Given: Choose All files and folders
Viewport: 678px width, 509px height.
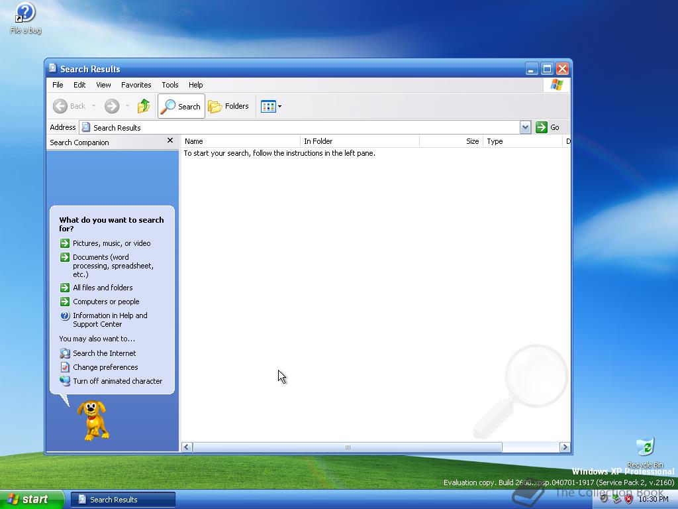Looking at the screenshot, I should click(96, 288).
